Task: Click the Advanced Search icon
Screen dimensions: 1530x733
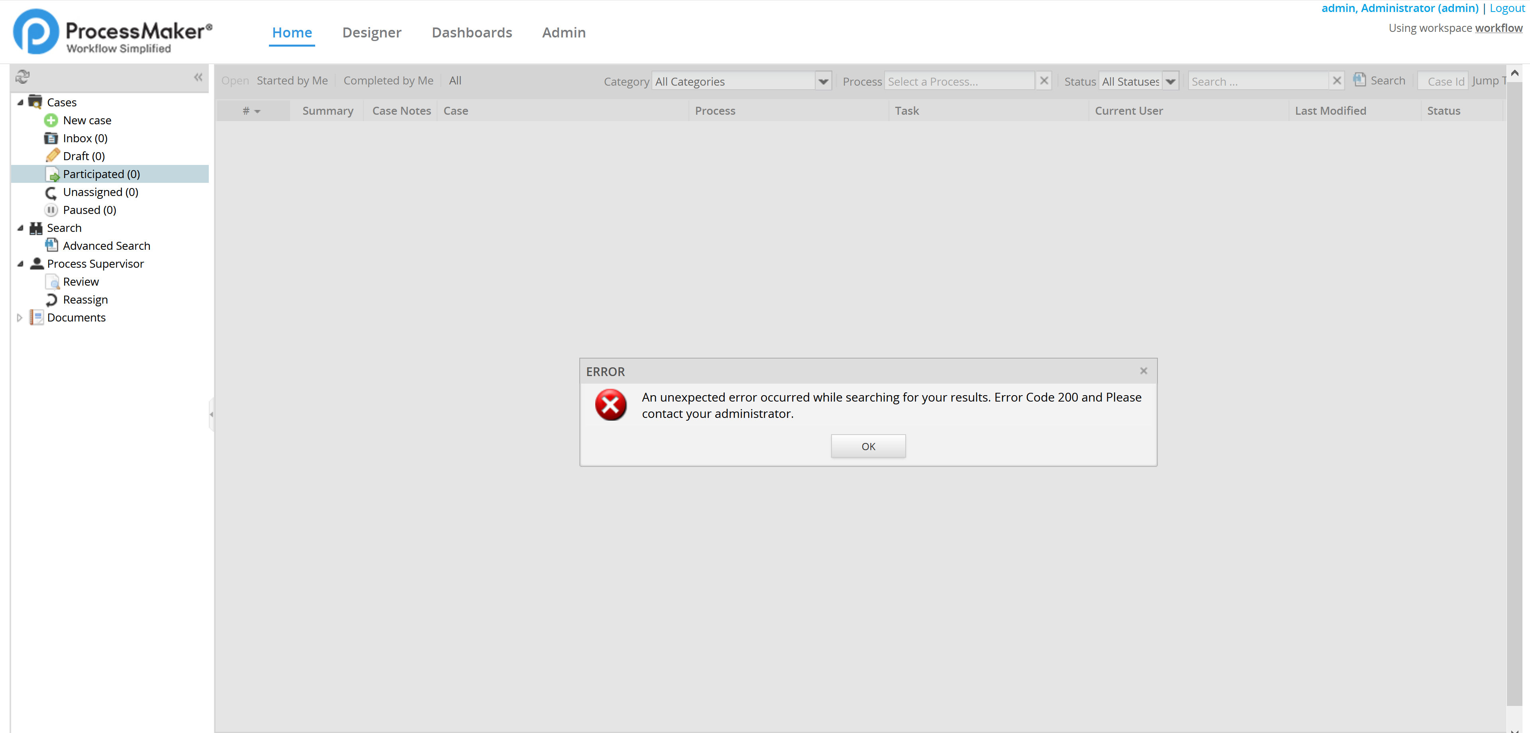Action: point(52,245)
